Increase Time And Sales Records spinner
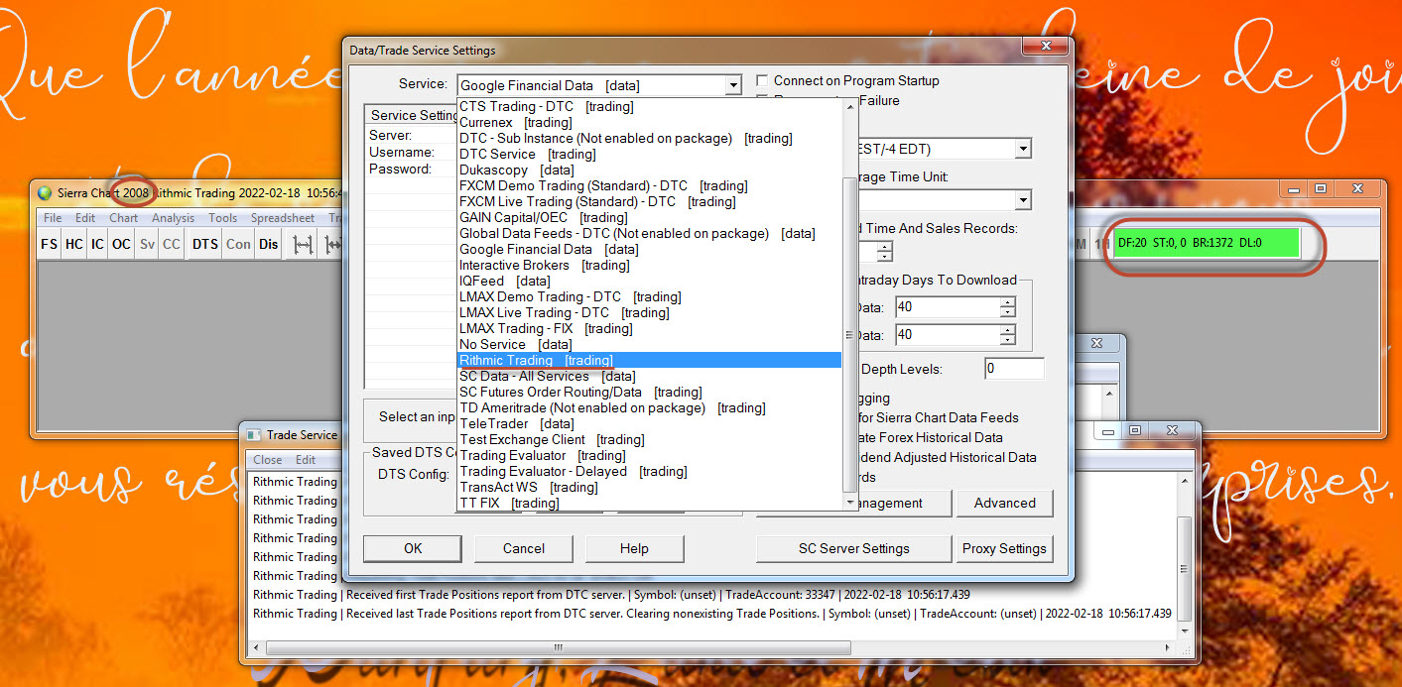1402x687 pixels. tap(884, 246)
